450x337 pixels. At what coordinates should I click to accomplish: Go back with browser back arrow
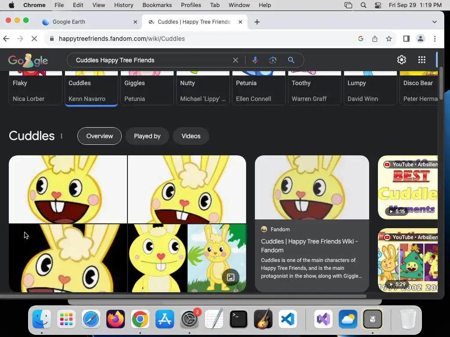coord(6,39)
